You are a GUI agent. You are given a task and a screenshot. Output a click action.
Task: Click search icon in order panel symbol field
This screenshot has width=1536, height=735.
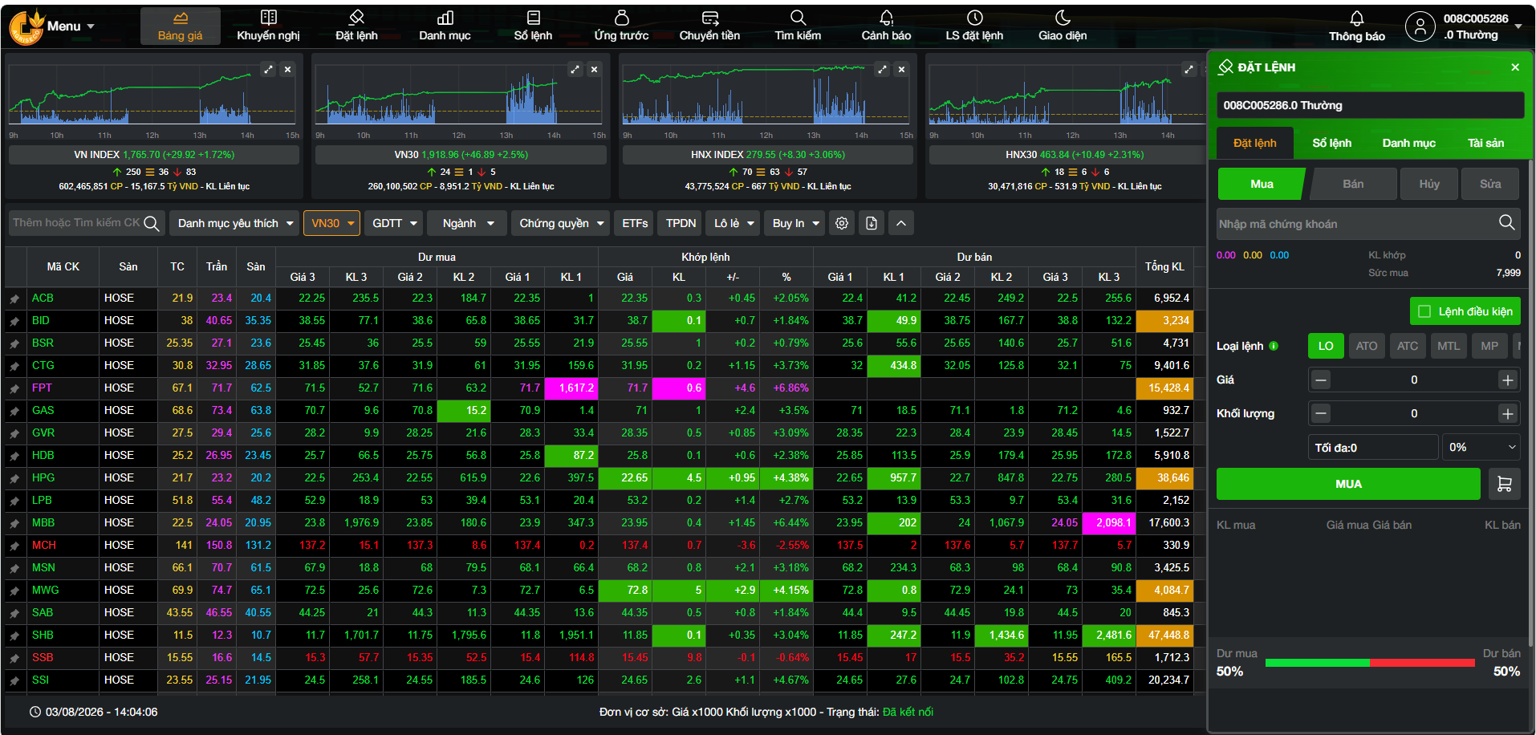(1506, 222)
